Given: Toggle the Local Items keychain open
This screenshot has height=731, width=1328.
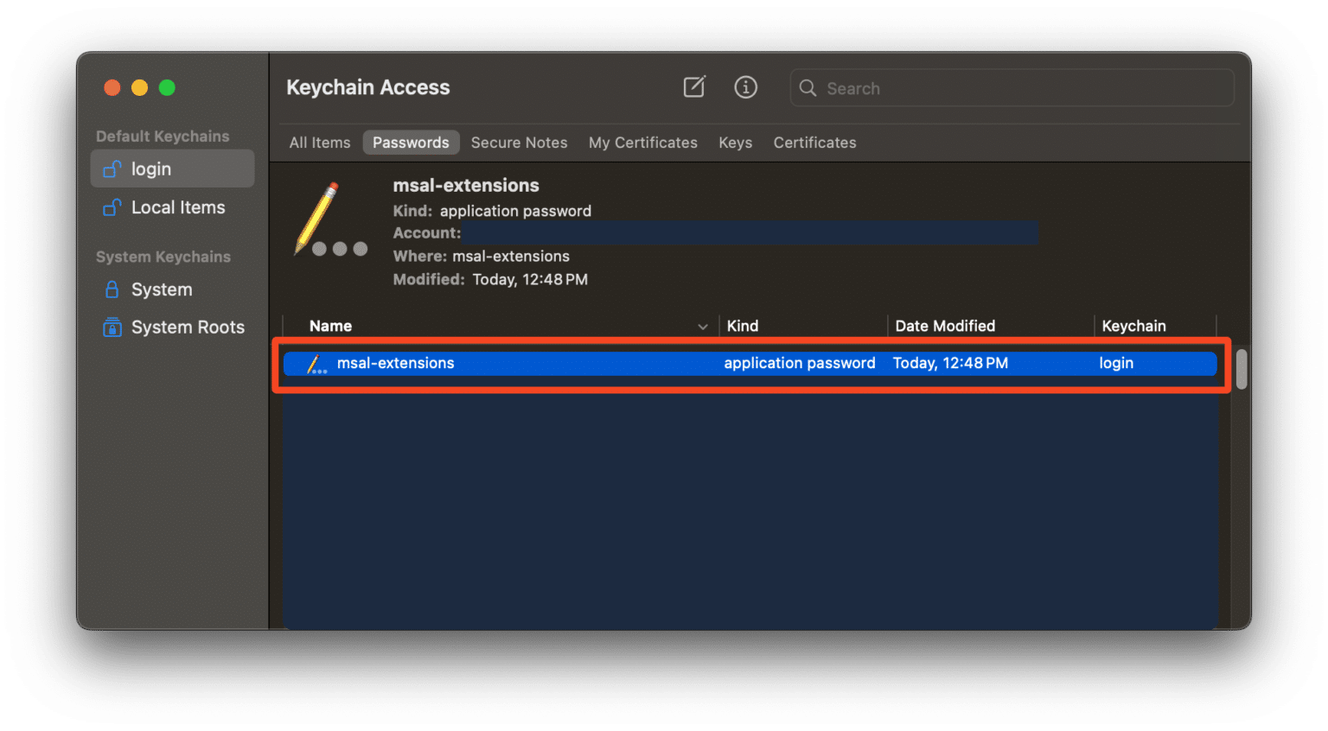Looking at the screenshot, I should pyautogui.click(x=112, y=207).
